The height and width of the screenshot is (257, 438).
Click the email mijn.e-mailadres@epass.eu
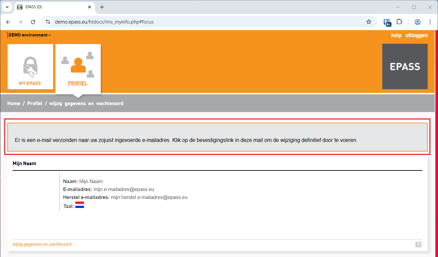tap(124, 189)
